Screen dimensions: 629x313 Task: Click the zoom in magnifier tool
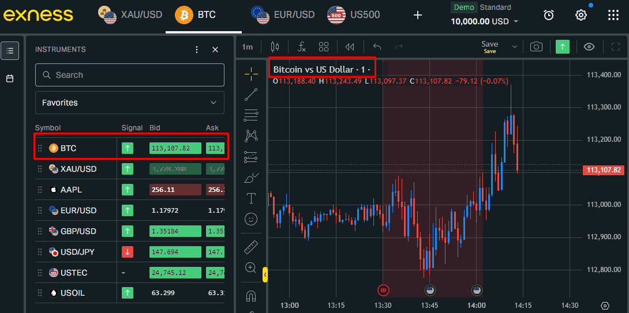pyautogui.click(x=251, y=267)
